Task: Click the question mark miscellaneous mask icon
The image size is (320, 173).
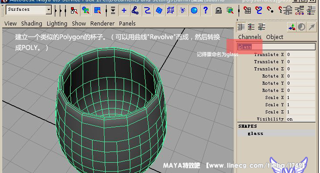Action: pyautogui.click(x=206, y=10)
